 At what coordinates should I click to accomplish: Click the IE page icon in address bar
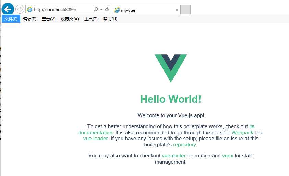pyautogui.click(x=29, y=9)
